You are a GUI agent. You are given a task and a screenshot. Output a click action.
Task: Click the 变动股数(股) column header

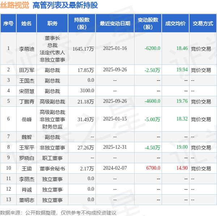[x=148, y=24]
